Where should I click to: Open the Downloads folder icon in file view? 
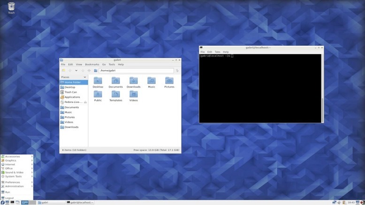(x=134, y=82)
